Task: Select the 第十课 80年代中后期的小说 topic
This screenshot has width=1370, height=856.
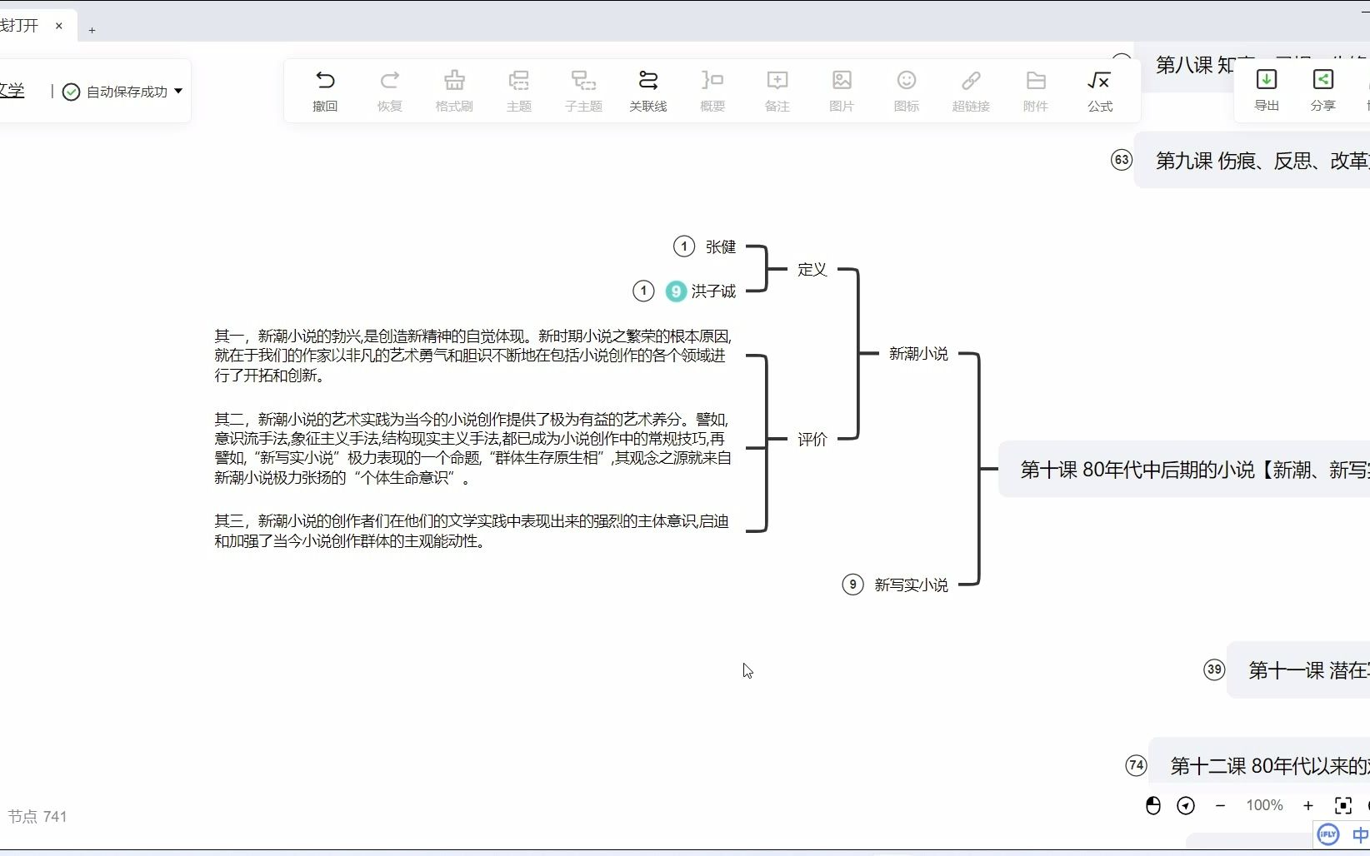Action: (1184, 470)
